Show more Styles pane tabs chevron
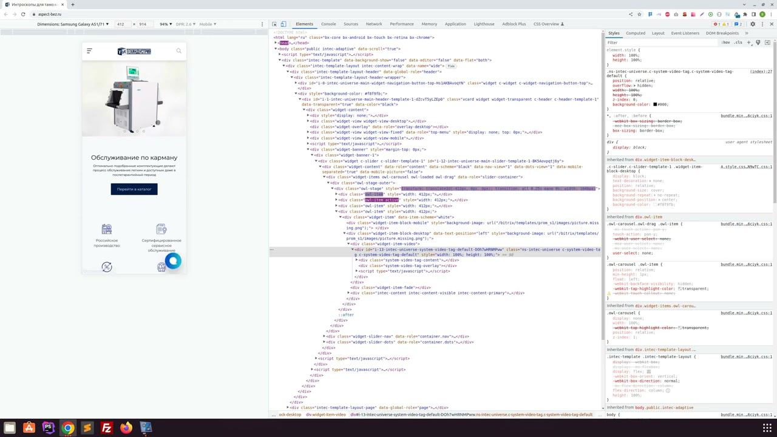777x437 pixels. point(746,33)
